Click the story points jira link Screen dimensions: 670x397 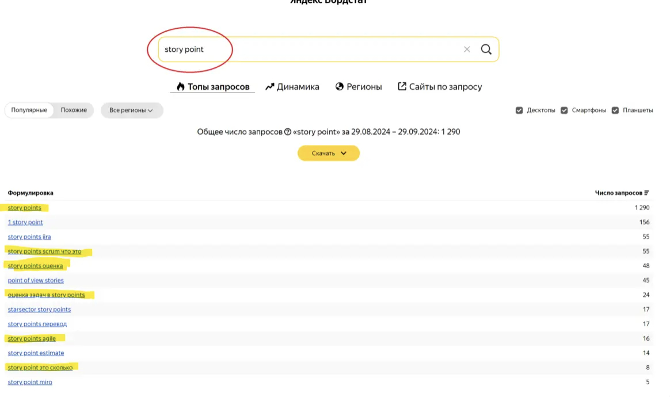coord(29,237)
